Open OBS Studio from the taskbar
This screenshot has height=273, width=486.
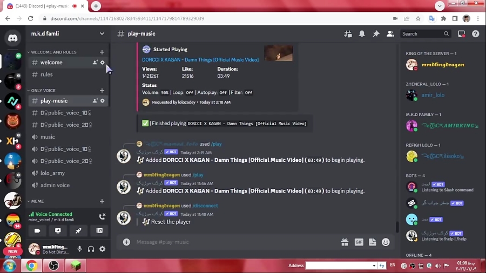point(53,265)
